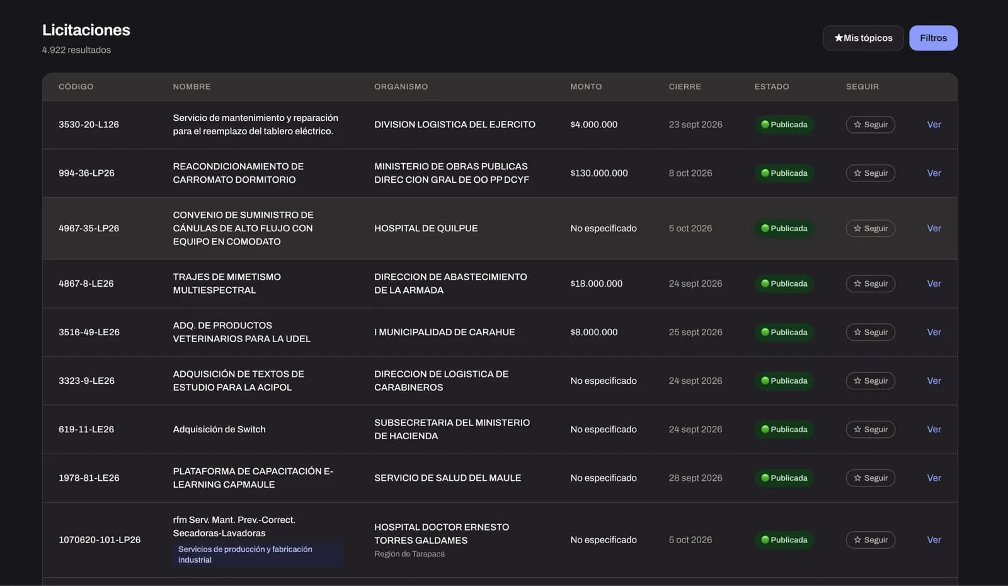Click the $4.000.000 amount cell
1008x586 pixels.
point(593,125)
